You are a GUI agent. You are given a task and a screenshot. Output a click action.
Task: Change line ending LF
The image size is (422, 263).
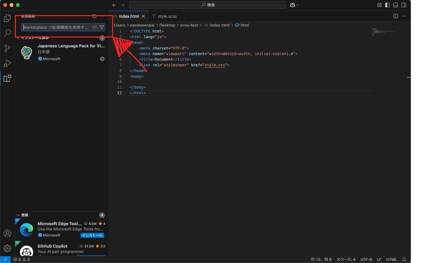pyautogui.click(x=379, y=259)
